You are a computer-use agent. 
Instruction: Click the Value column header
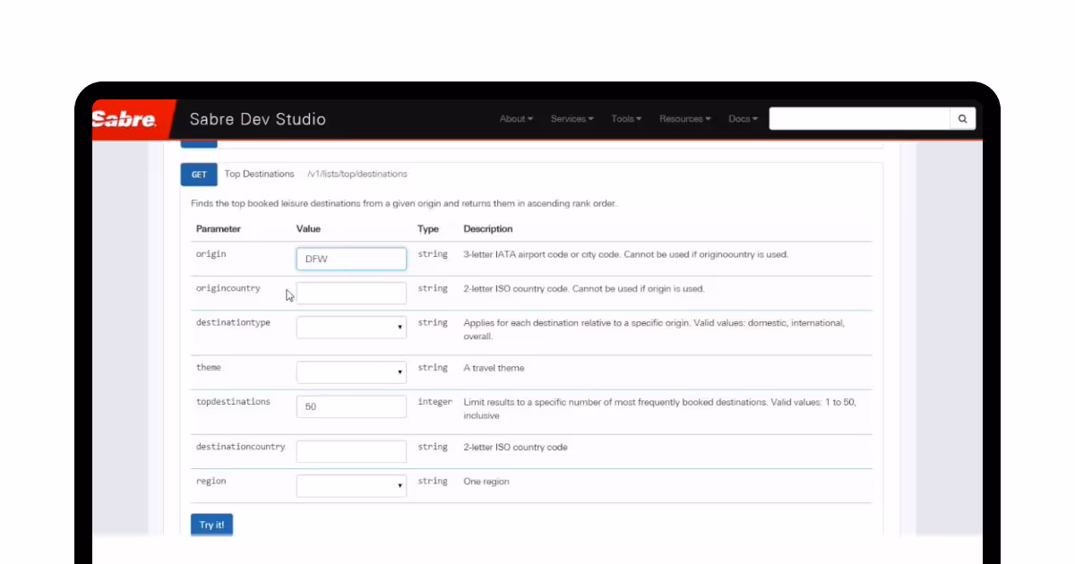coord(308,229)
